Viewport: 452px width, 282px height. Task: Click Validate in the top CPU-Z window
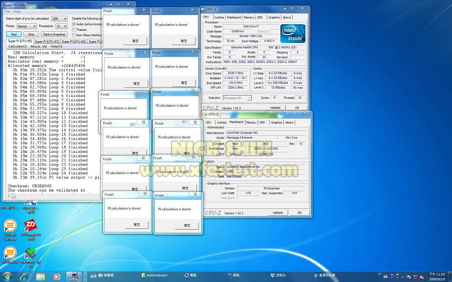(x=275, y=108)
